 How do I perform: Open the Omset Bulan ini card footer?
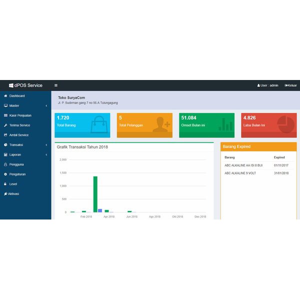pyautogui.click(x=206, y=134)
